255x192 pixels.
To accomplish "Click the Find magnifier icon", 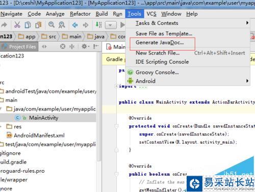I will [52, 25].
